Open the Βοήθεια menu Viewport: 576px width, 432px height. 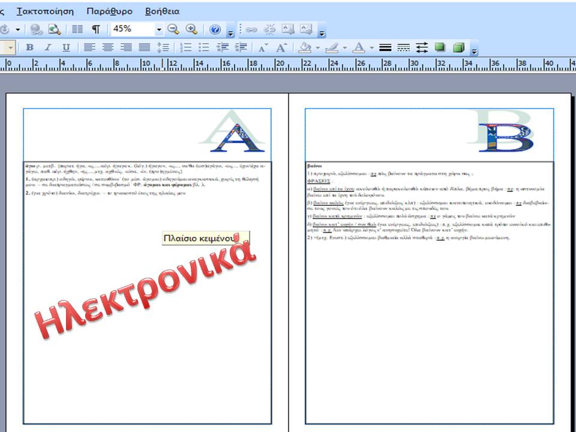pyautogui.click(x=162, y=11)
